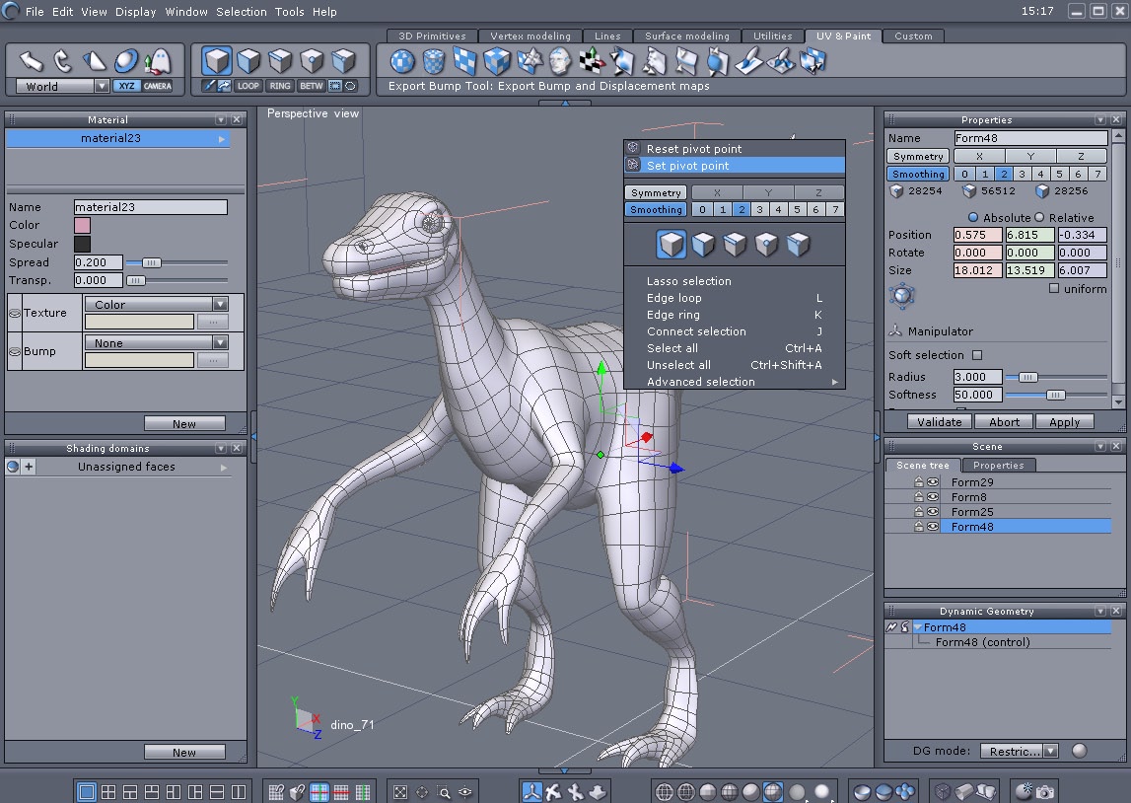Click the Softness slider handle
This screenshot has height=803, width=1131.
click(x=1055, y=395)
